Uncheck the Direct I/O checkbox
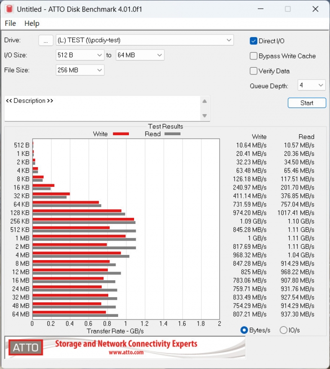The height and width of the screenshot is (369, 330). [253, 41]
